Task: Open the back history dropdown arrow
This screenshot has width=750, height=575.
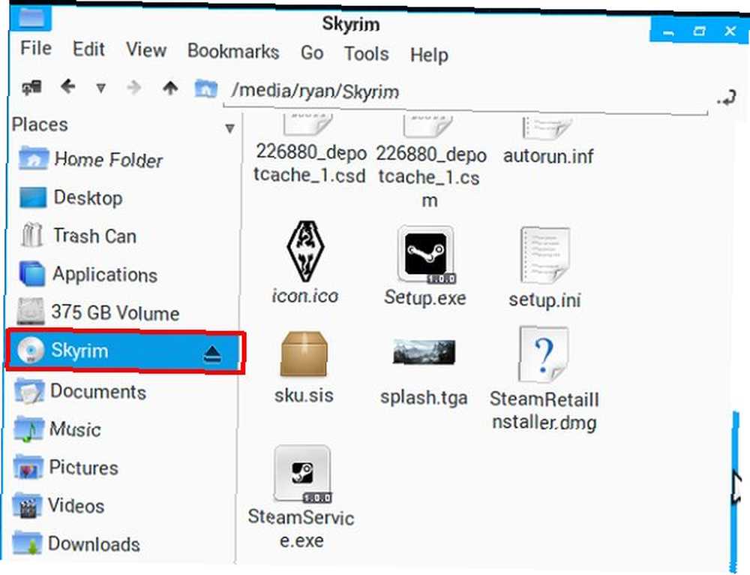Action: 100,88
